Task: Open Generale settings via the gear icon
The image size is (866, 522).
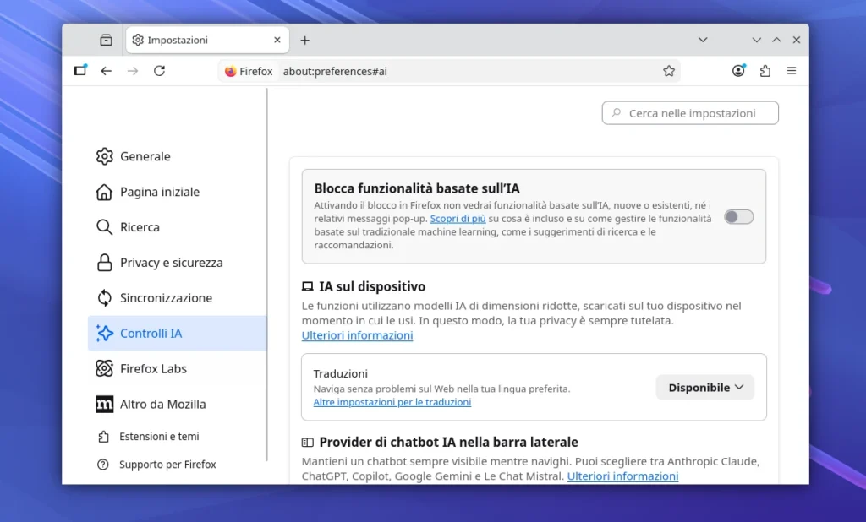Action: [104, 156]
